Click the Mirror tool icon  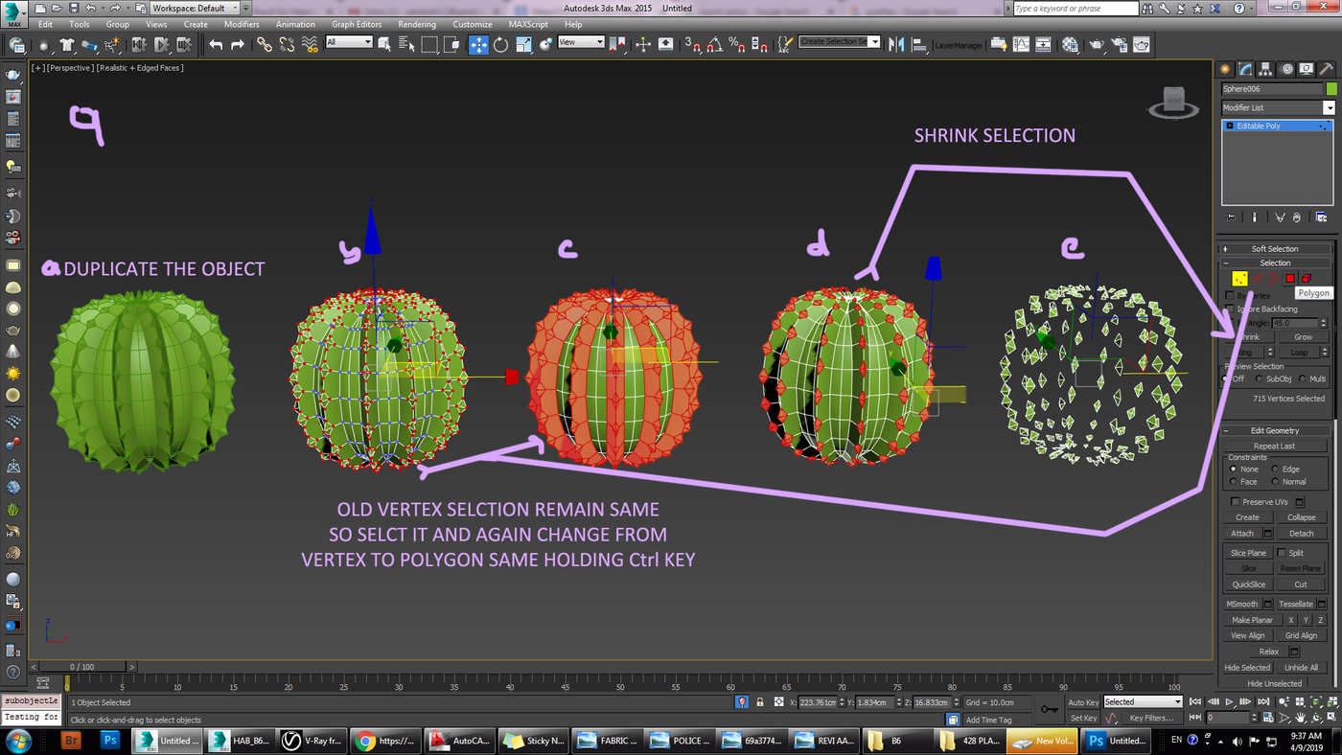pos(896,44)
